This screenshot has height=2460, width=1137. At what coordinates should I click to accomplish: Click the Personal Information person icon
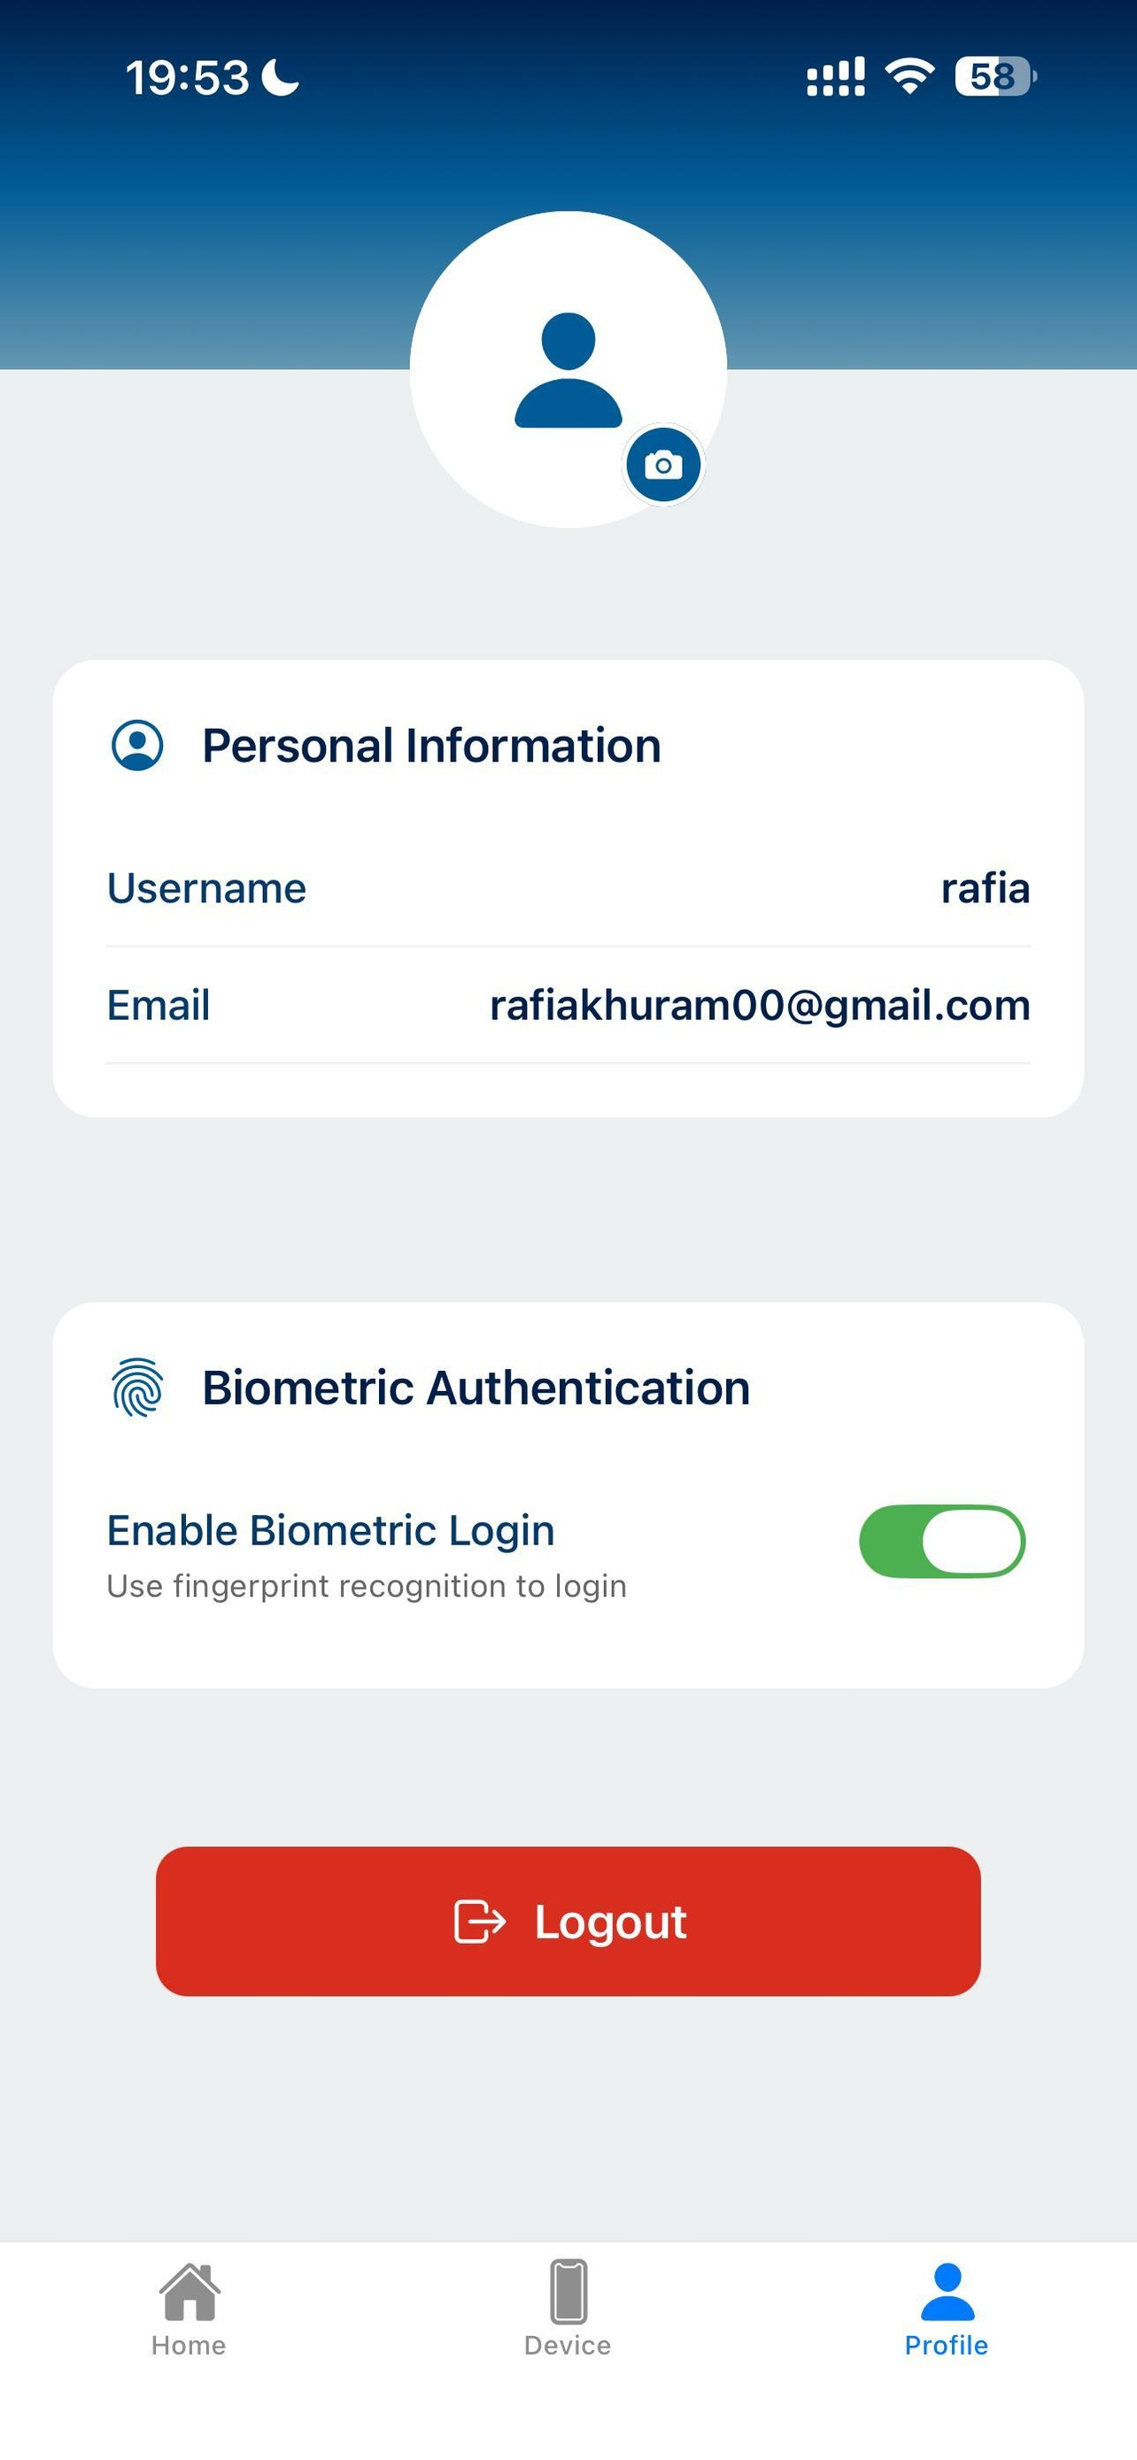pos(137,745)
